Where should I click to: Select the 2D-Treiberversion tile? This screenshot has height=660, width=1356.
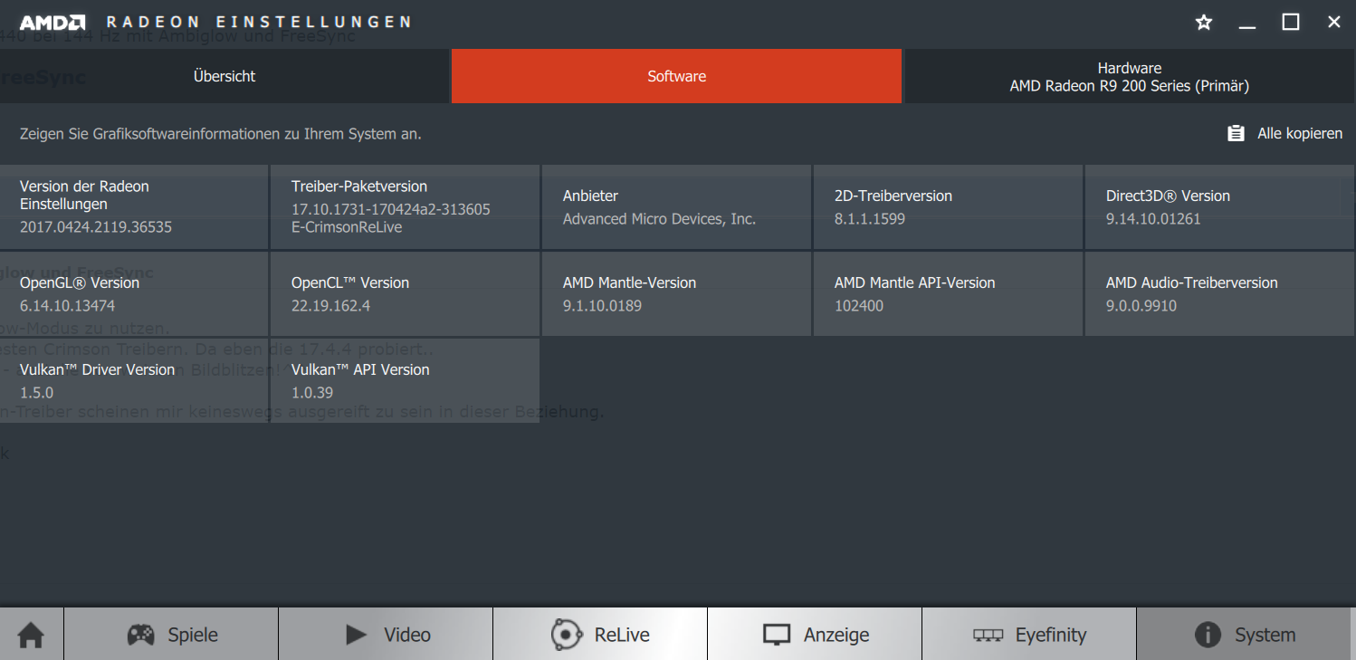[x=948, y=206]
